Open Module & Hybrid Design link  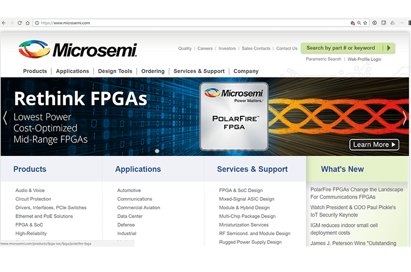pos(245,208)
